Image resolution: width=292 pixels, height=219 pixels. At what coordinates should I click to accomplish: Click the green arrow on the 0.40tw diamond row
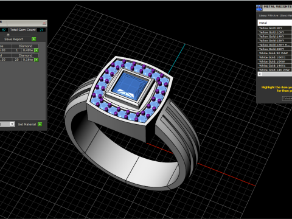point(36,50)
